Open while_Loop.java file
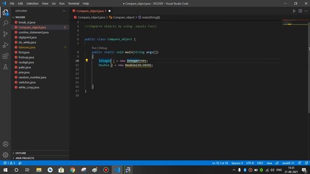This screenshot has height=174, width=310. click(x=29, y=87)
